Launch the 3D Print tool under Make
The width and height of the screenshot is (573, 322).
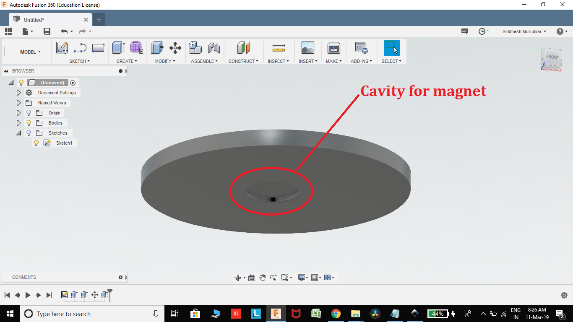click(333, 48)
